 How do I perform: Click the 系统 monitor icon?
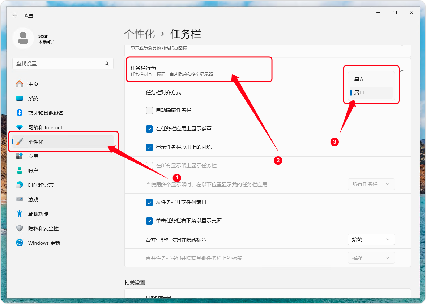tap(20, 99)
